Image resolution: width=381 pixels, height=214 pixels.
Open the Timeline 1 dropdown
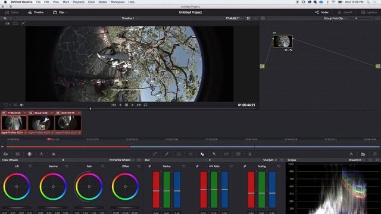[x=130, y=18]
